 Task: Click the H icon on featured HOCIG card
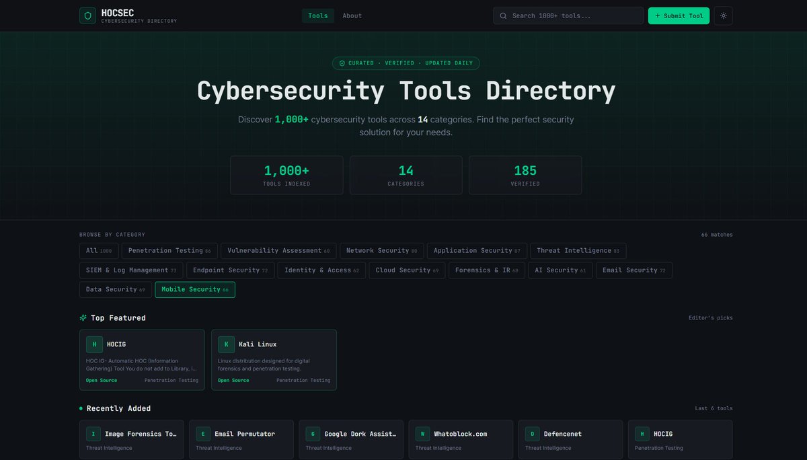(94, 344)
